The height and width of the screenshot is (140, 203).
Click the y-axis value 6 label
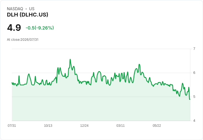[194, 73]
